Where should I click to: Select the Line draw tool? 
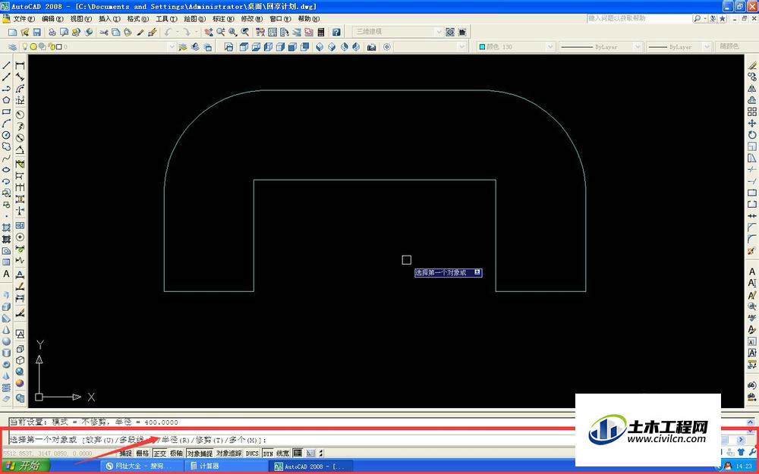(x=6, y=64)
